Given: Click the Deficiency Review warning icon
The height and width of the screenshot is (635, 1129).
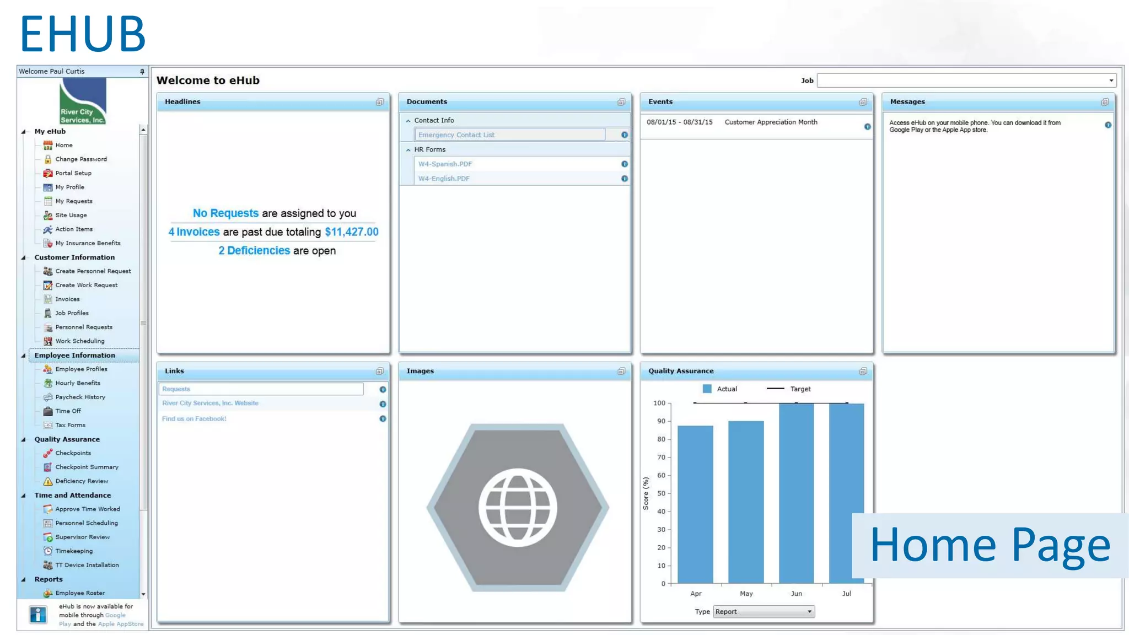Looking at the screenshot, I should 48,481.
